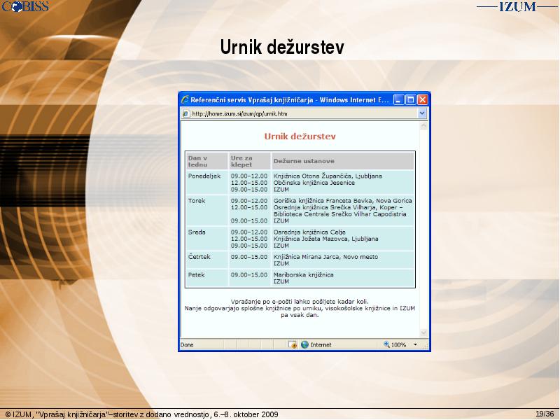Click Knjižnica Jožeta Mazovca, Ljubljana entry
560x420 pixels.
(325, 239)
